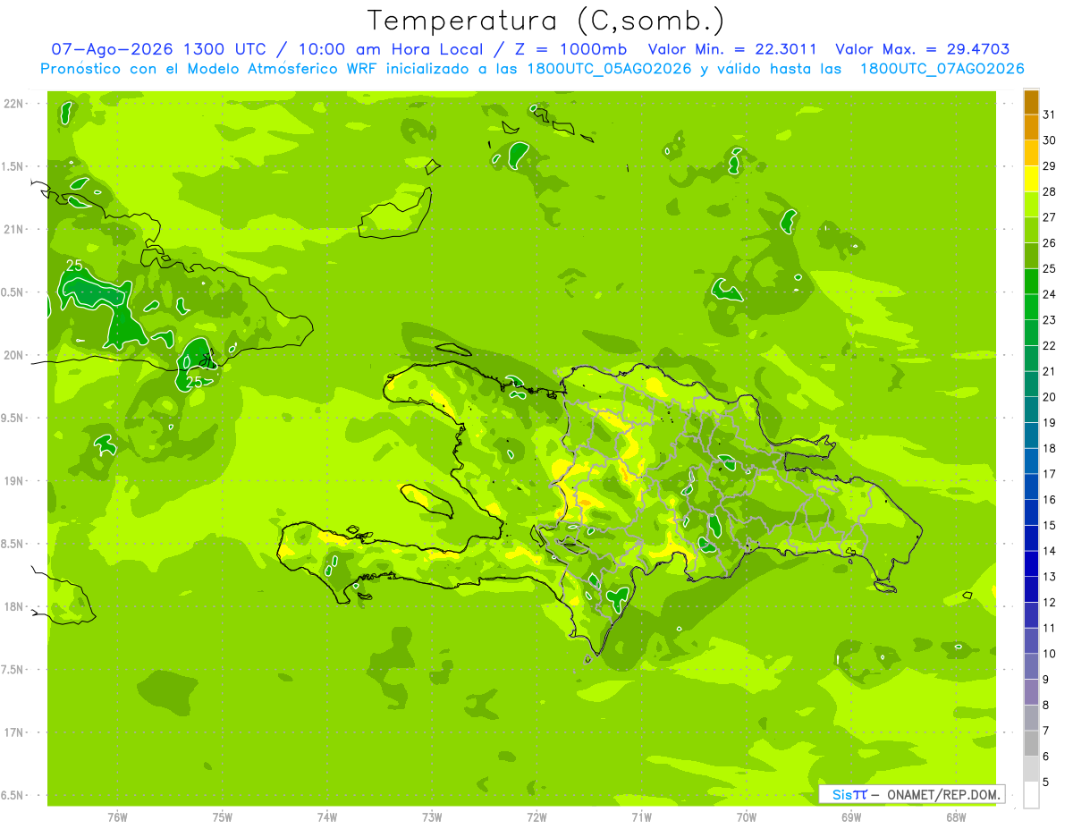Click 'Valor Min. = 22.3011' in header
1073x829 pixels.
[x=731, y=49]
